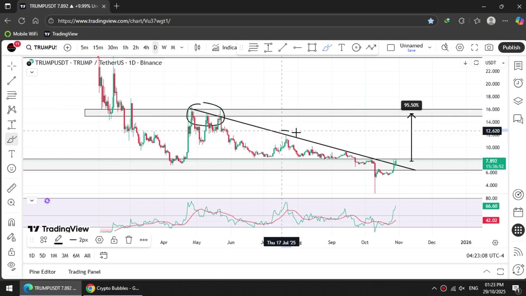Image resolution: width=526 pixels, height=296 pixels.
Task: Switch to the 1h timeframe
Action: (x=125, y=47)
